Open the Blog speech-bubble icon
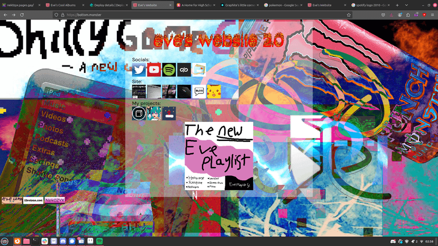 (x=199, y=91)
